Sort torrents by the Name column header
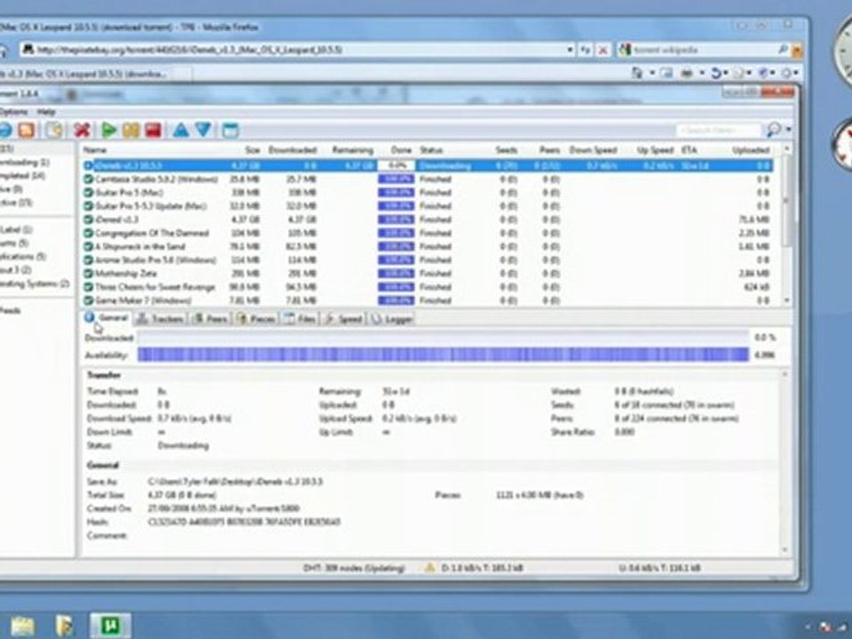This screenshot has width=852, height=639. 95,150
